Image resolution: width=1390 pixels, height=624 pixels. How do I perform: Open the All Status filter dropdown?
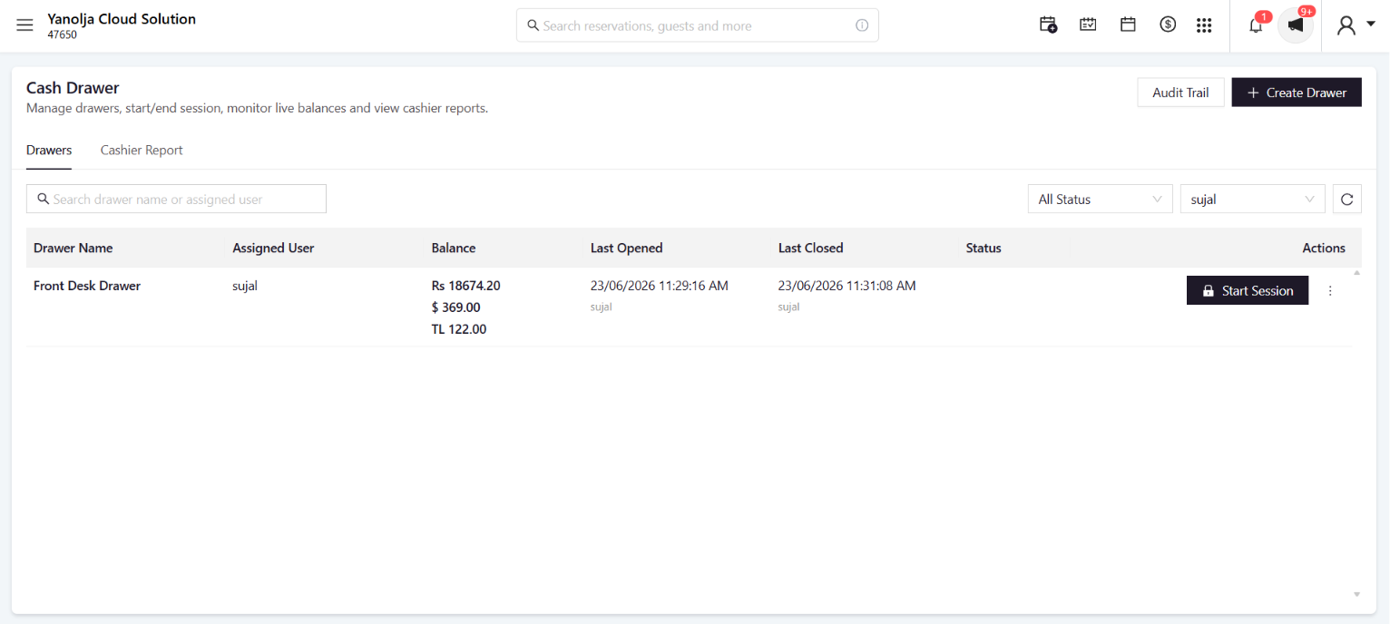1100,200
